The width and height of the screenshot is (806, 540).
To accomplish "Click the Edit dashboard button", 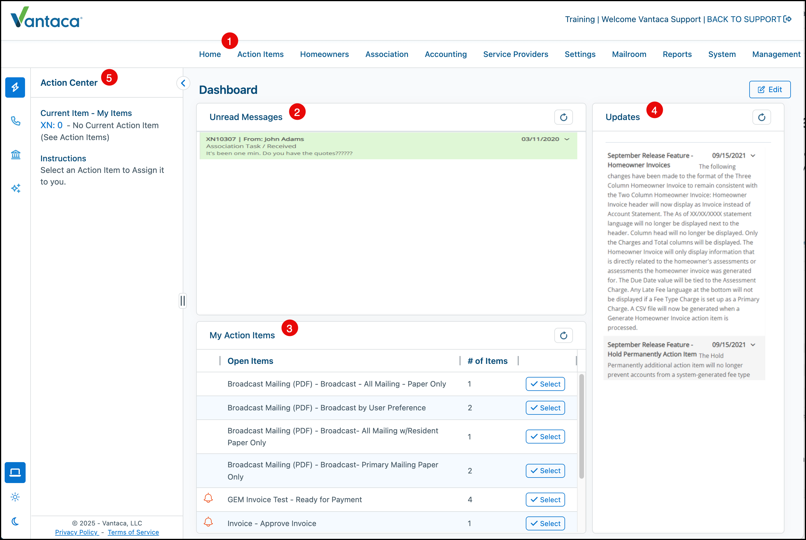I will pyautogui.click(x=770, y=90).
